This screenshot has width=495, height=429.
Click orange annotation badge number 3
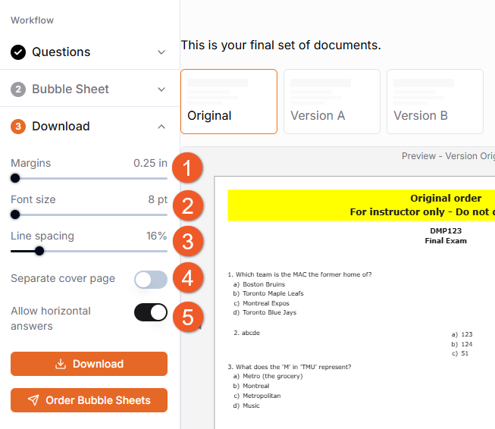[188, 242]
